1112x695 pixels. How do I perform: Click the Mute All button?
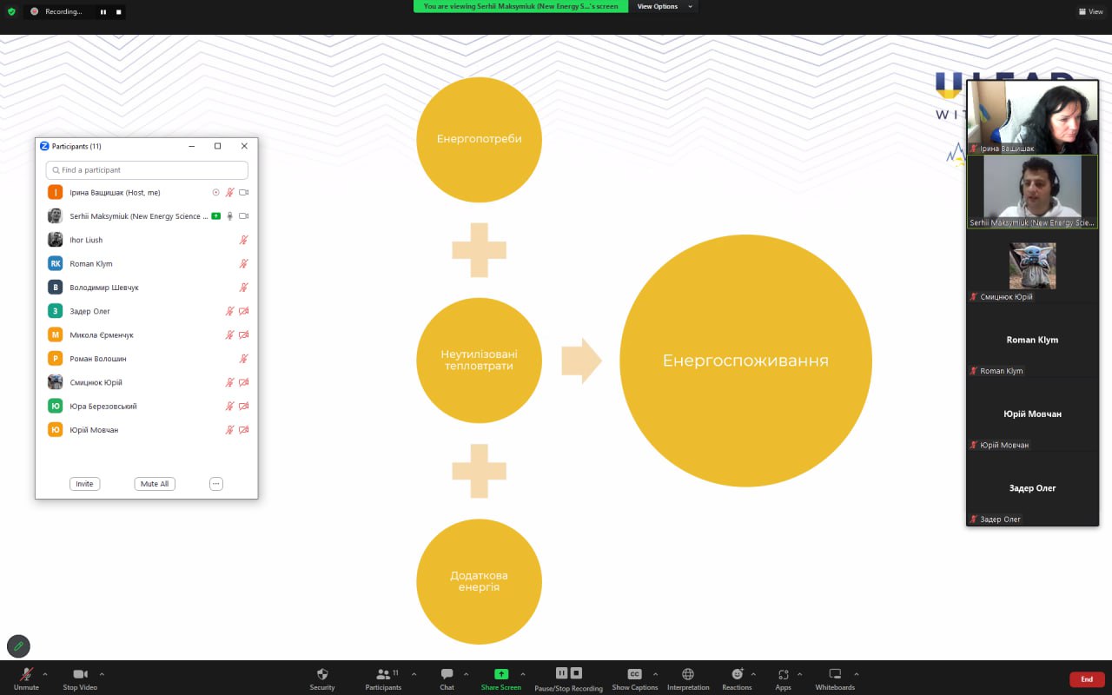(155, 484)
